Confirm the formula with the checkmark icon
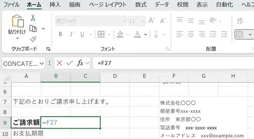This screenshot has height=139, width=254. pyautogui.click(x=69, y=63)
